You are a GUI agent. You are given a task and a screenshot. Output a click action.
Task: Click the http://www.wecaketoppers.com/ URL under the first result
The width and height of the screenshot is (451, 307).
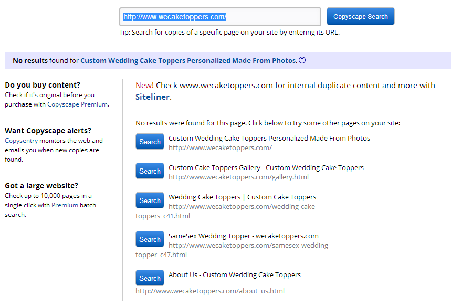[220, 148]
